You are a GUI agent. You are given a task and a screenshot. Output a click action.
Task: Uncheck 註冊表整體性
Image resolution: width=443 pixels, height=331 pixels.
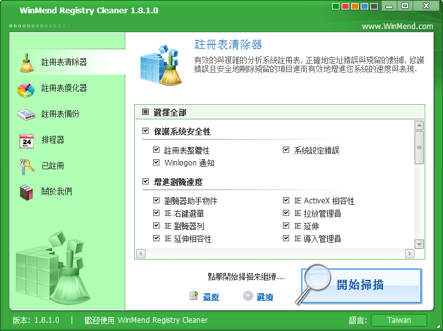[156, 150]
